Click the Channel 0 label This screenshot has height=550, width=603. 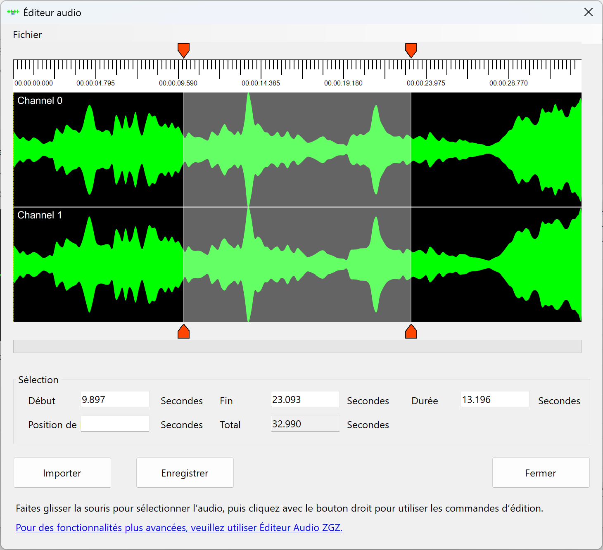click(x=40, y=101)
